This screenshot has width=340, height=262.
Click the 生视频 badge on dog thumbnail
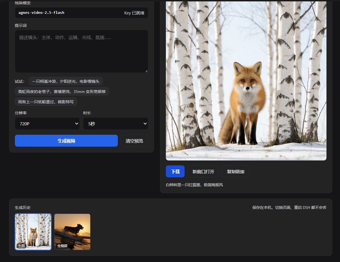62,246
